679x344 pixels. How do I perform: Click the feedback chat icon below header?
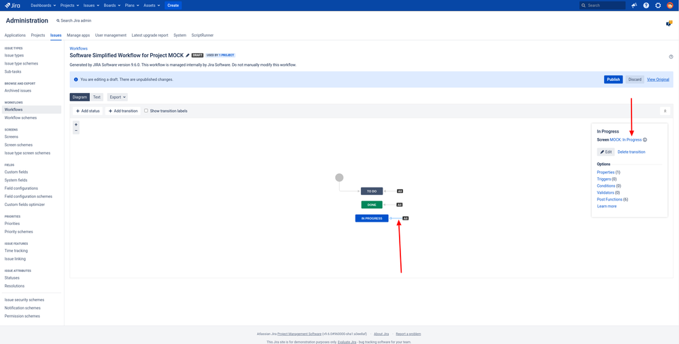(x=669, y=24)
